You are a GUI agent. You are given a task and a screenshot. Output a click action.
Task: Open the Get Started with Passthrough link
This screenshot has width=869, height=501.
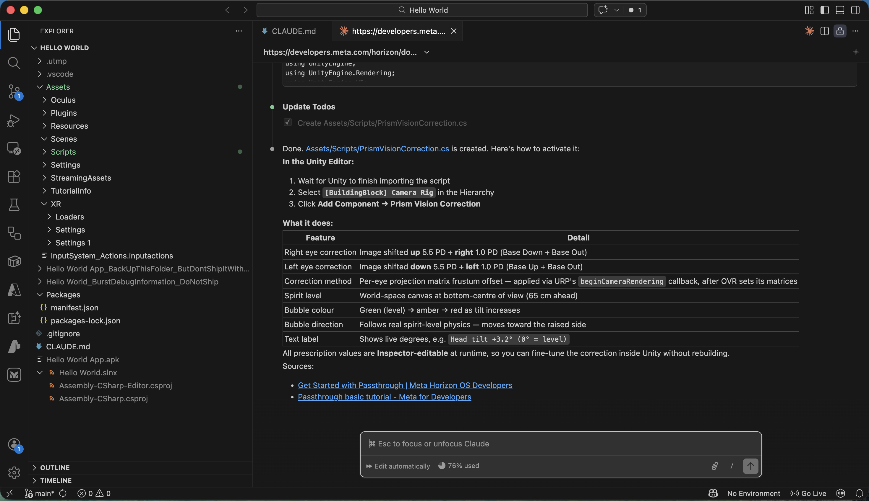[405, 385]
